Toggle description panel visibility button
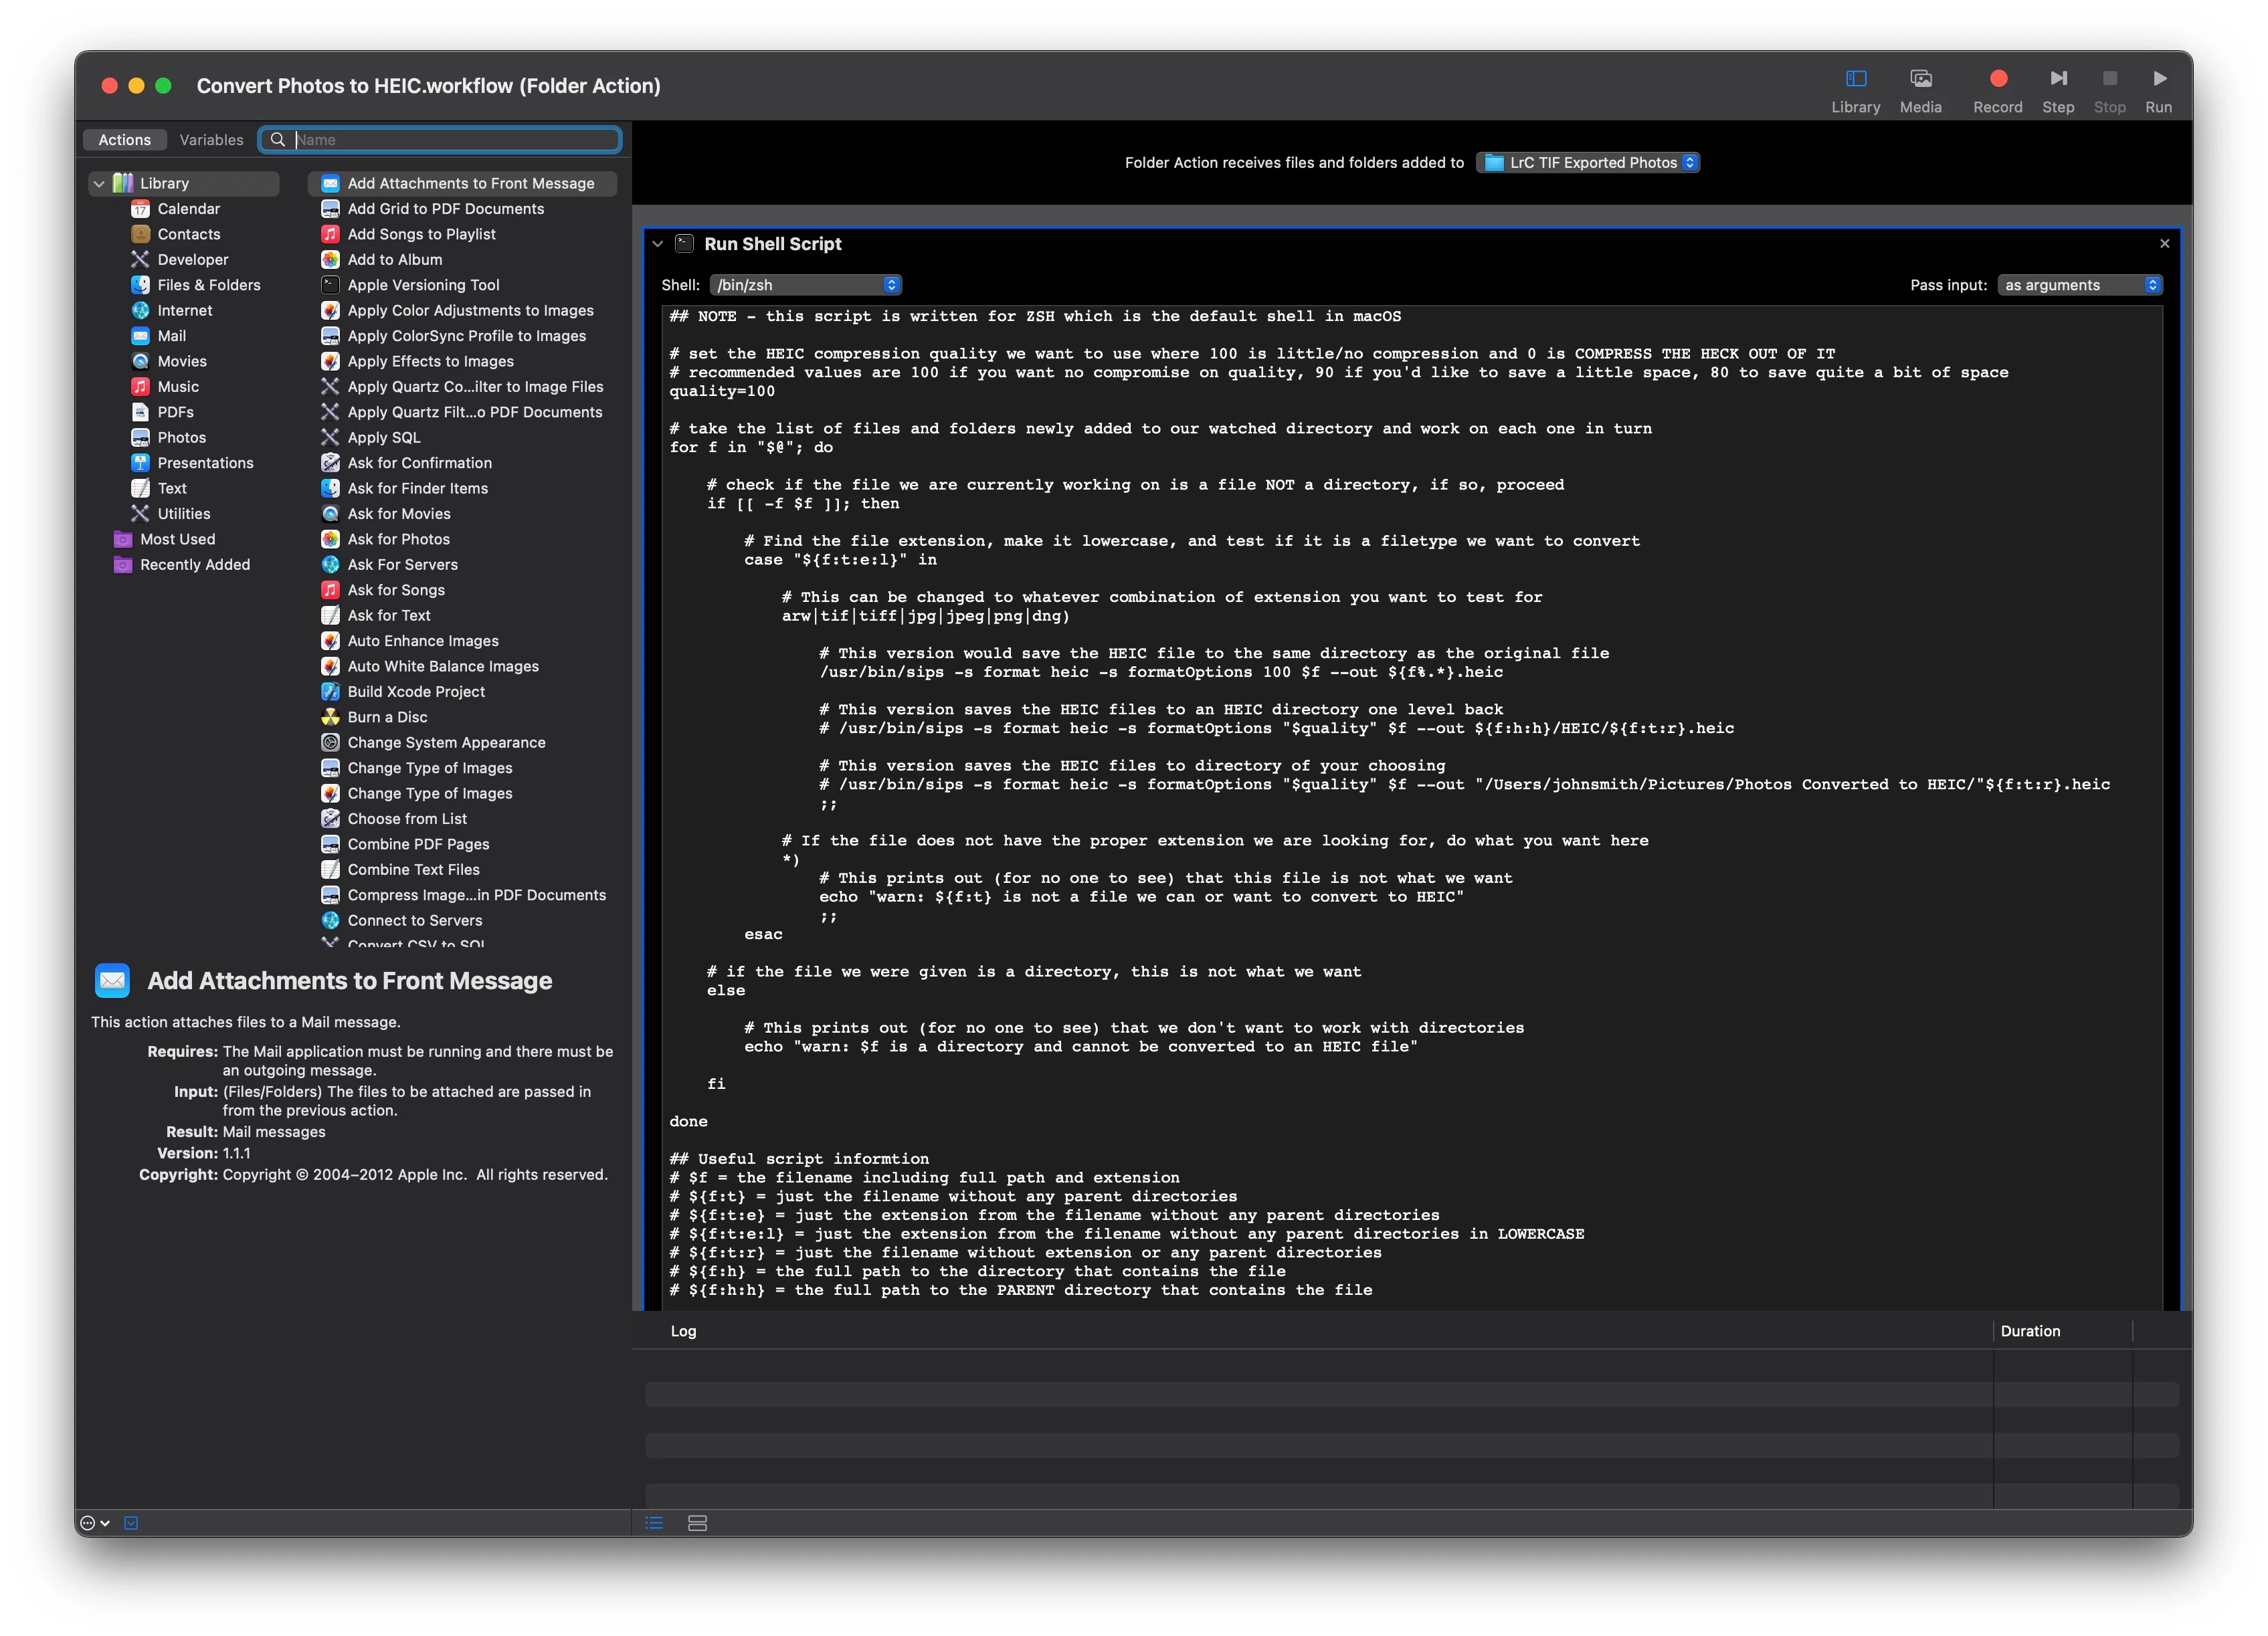The height and width of the screenshot is (1636, 2268). [131, 1523]
